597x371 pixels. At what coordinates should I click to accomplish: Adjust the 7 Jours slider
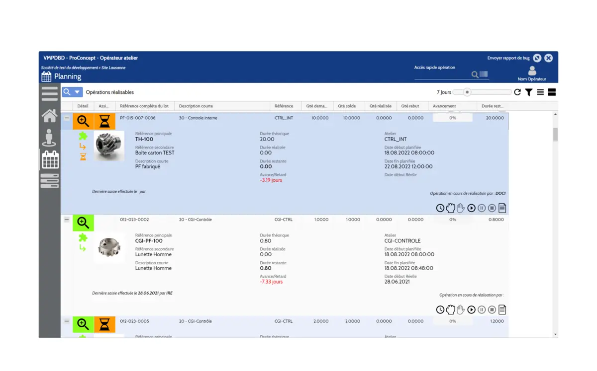pos(466,92)
